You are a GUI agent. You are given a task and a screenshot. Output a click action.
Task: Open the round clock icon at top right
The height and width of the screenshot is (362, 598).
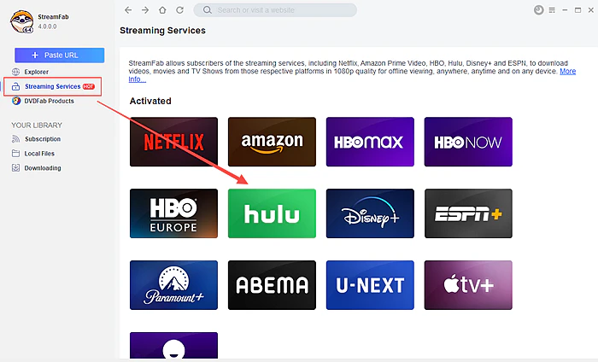coord(538,10)
